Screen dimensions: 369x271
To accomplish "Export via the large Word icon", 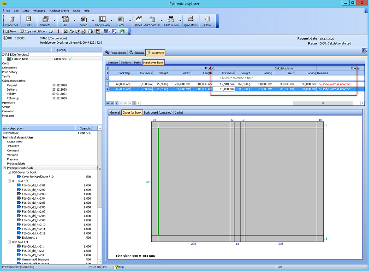I will 84,21.
